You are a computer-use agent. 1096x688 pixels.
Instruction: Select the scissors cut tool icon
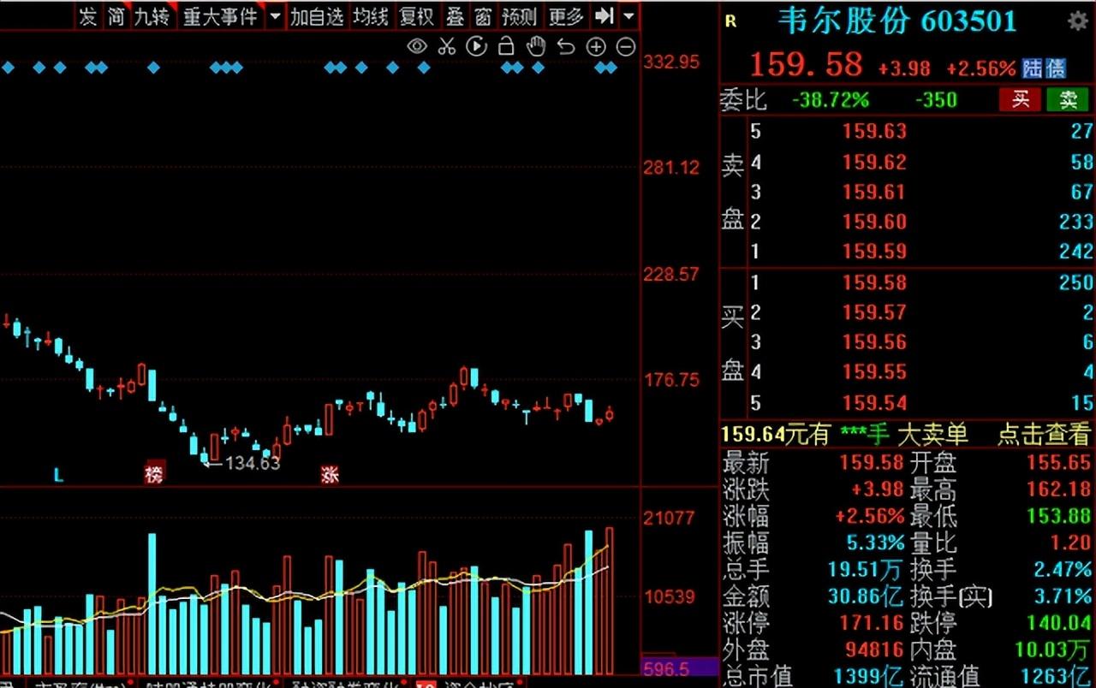click(447, 46)
